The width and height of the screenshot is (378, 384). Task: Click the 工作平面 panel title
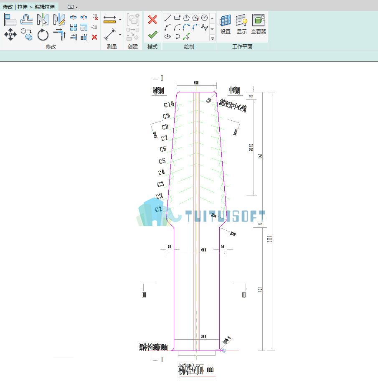242,46
